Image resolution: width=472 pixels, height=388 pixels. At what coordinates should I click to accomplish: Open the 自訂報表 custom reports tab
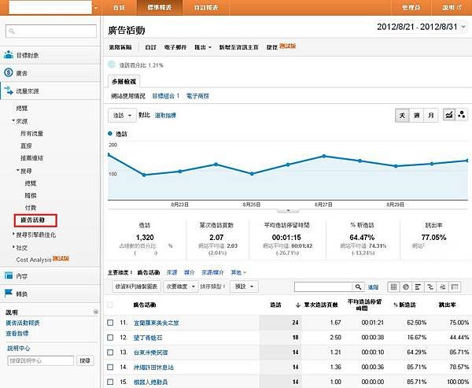[206, 8]
